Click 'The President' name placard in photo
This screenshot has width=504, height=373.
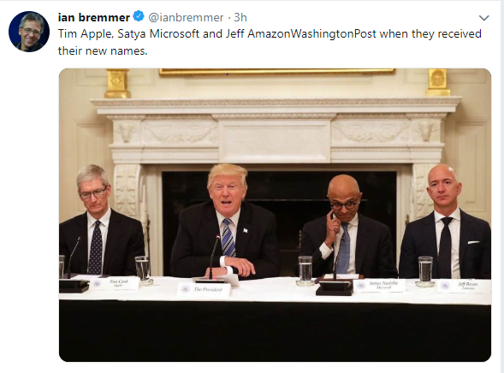point(204,290)
